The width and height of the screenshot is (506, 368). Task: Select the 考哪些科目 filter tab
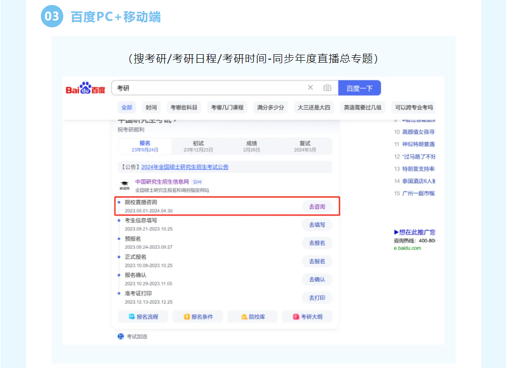pyautogui.click(x=184, y=107)
